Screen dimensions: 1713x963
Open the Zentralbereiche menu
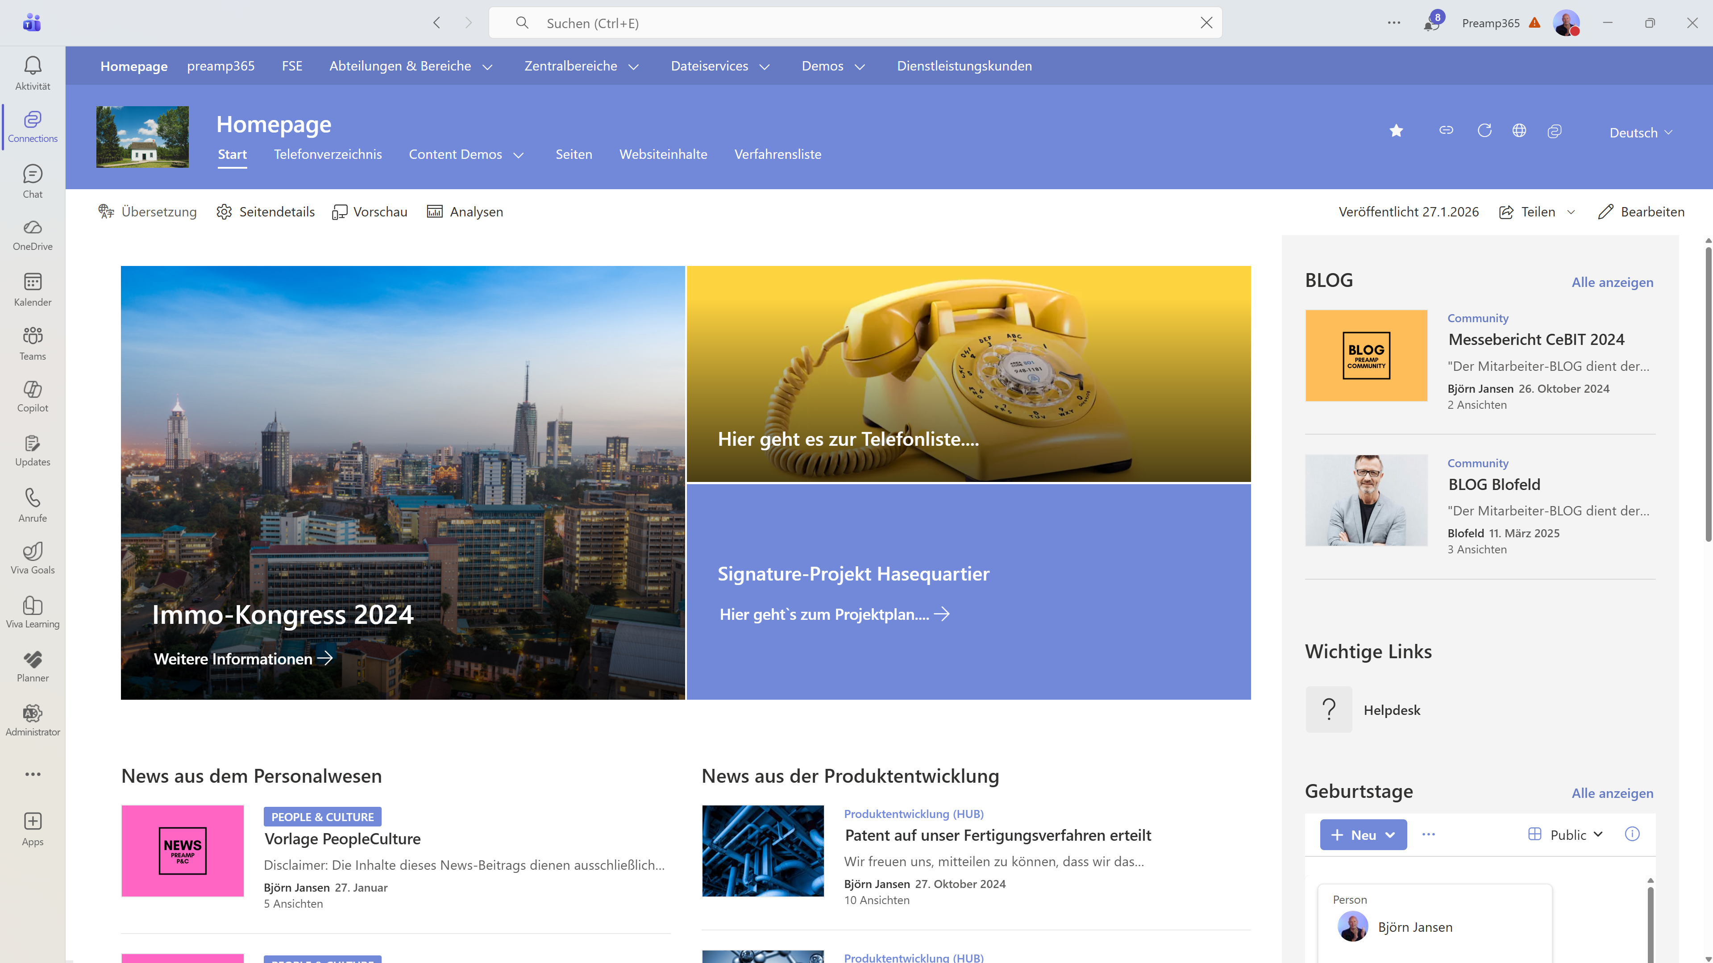[580, 66]
